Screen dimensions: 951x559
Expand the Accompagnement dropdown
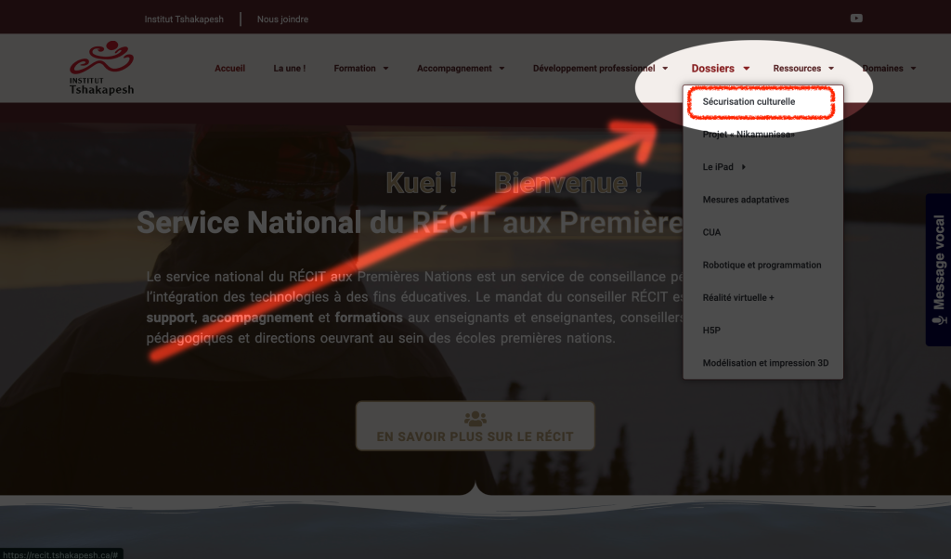click(461, 69)
